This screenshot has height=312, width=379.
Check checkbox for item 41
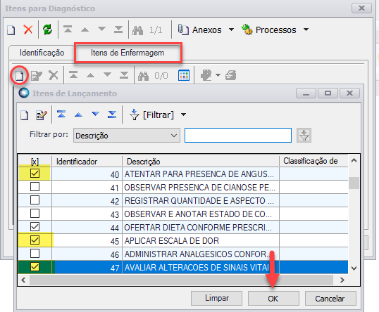click(x=35, y=187)
